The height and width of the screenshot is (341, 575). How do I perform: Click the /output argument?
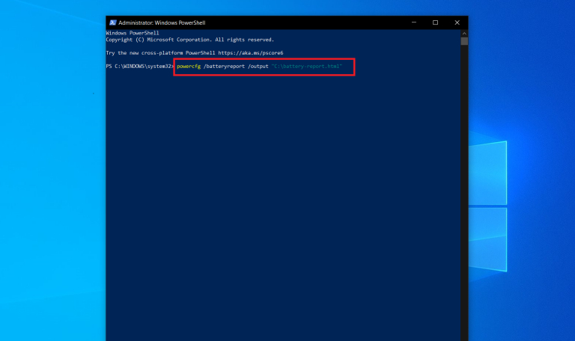point(258,67)
